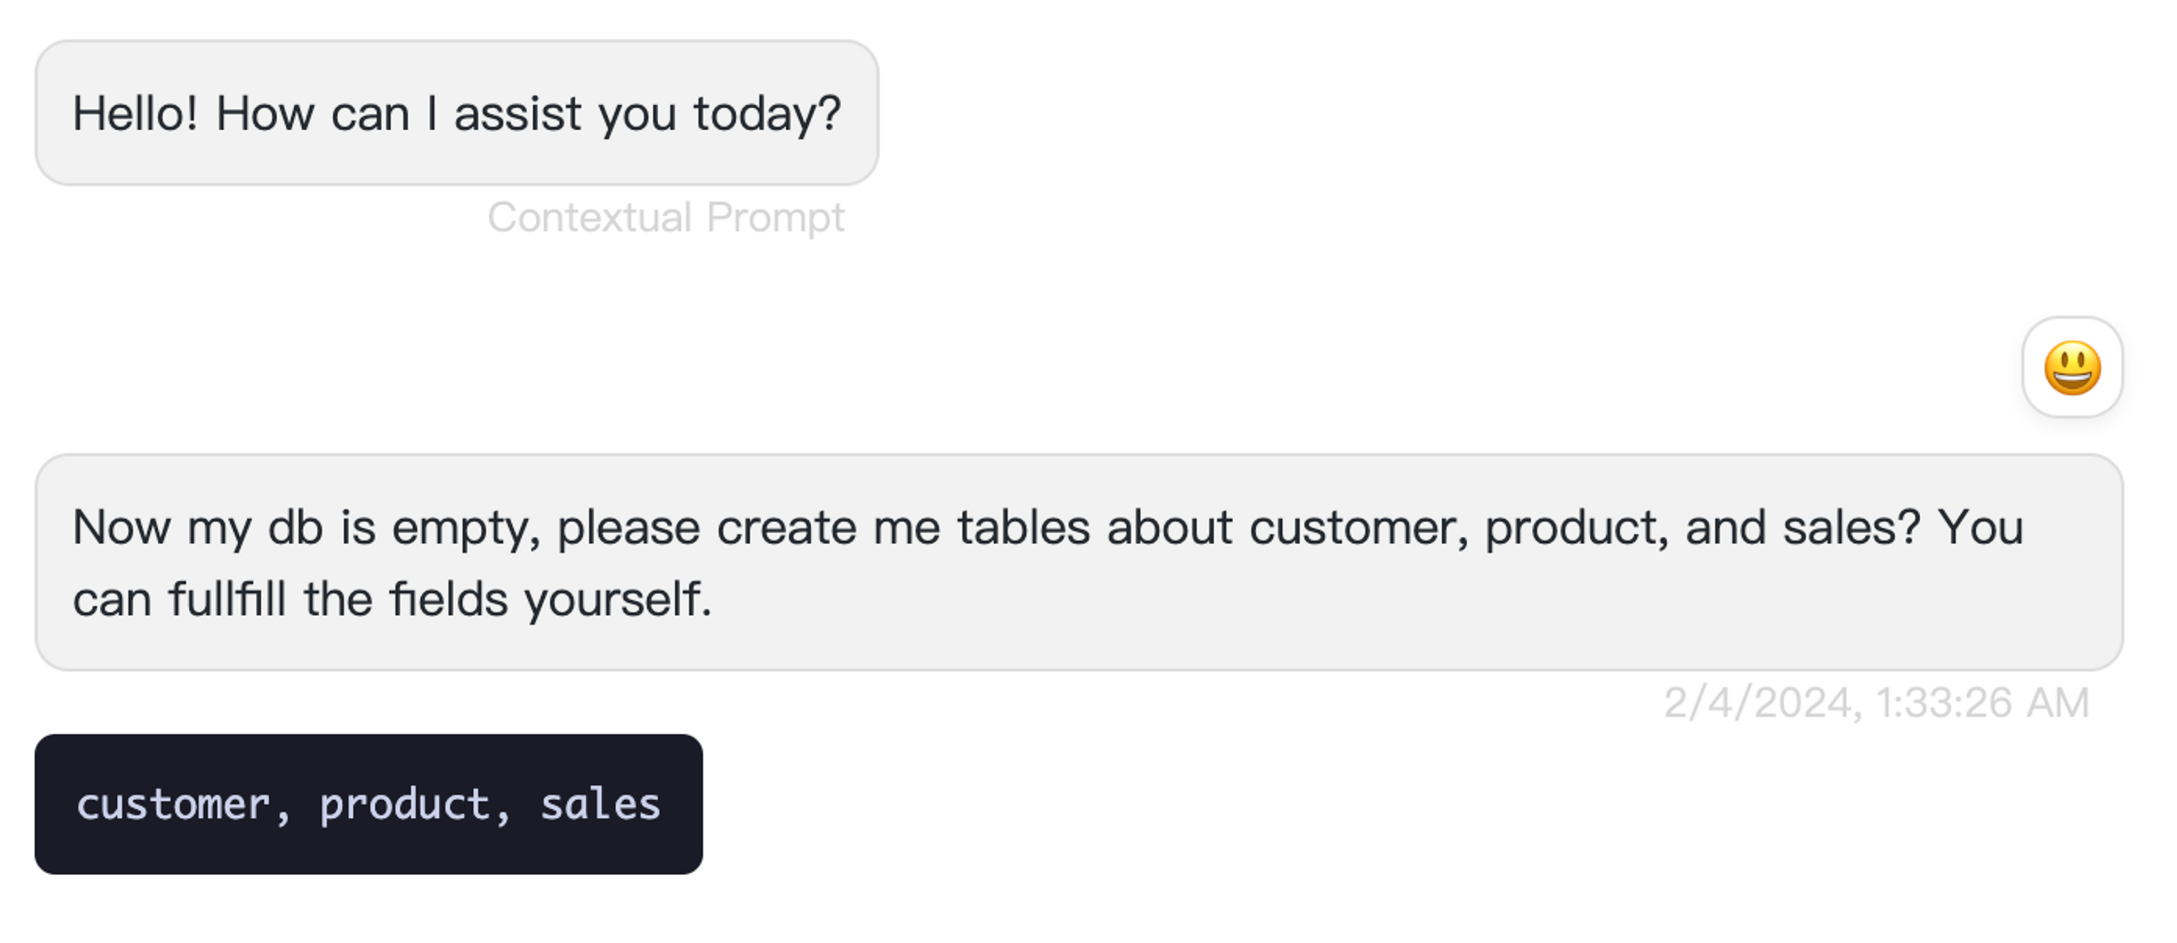The image size is (2177, 943).
Task: Click the word "tables" in the user message
Action: pos(1023,527)
